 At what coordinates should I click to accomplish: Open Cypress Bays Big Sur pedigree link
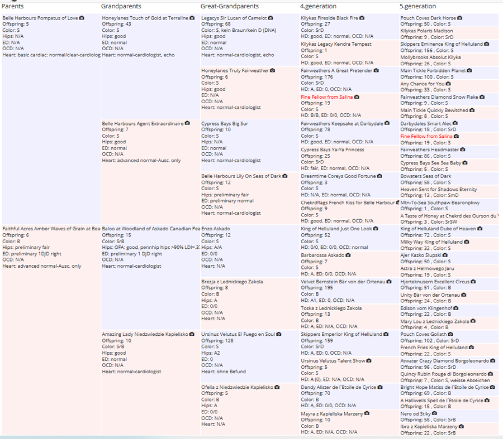(225, 124)
